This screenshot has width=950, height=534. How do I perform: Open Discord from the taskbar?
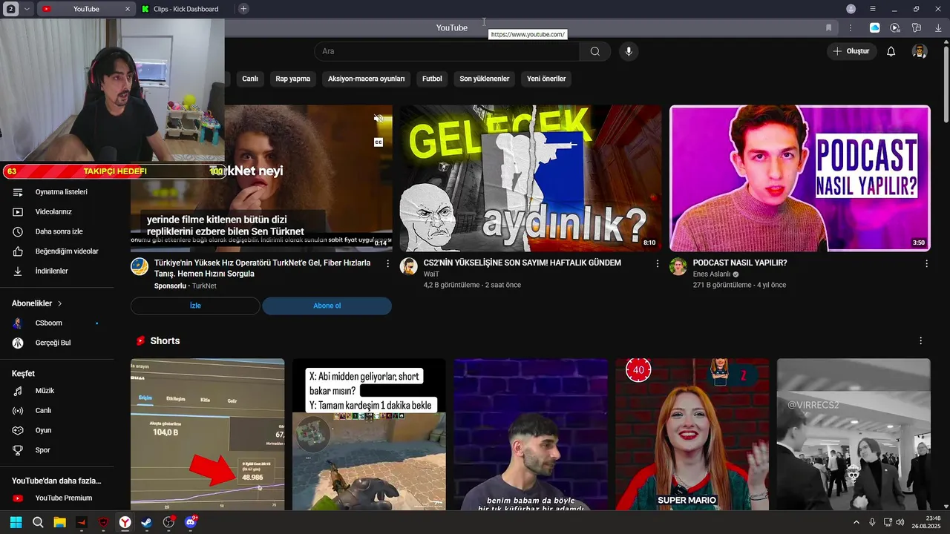point(191,522)
